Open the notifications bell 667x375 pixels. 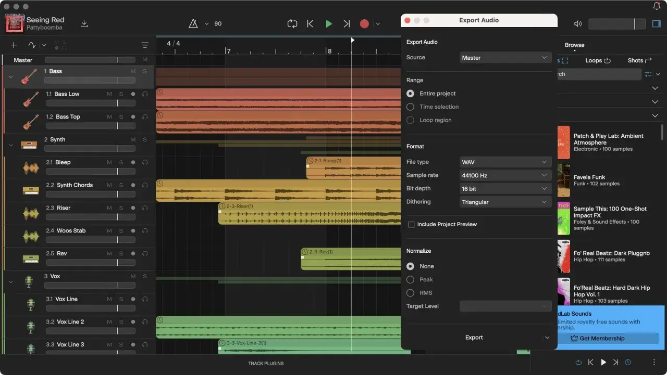pos(657,6)
